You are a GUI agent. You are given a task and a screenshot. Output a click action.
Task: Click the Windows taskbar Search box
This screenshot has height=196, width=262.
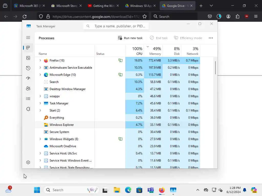click(x=71, y=190)
